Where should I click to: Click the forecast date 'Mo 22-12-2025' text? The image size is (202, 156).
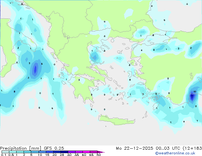[134, 148]
